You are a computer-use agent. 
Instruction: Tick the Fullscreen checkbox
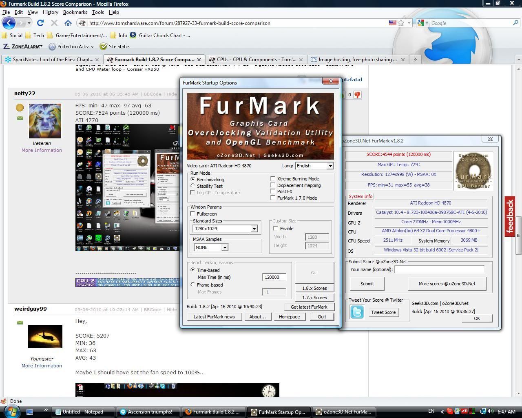tap(193, 214)
